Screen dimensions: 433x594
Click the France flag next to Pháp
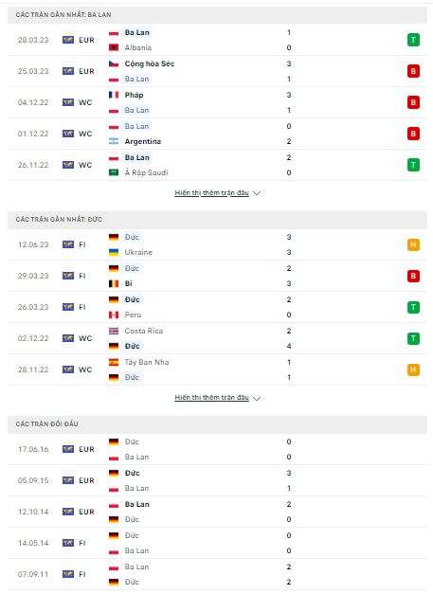point(114,95)
